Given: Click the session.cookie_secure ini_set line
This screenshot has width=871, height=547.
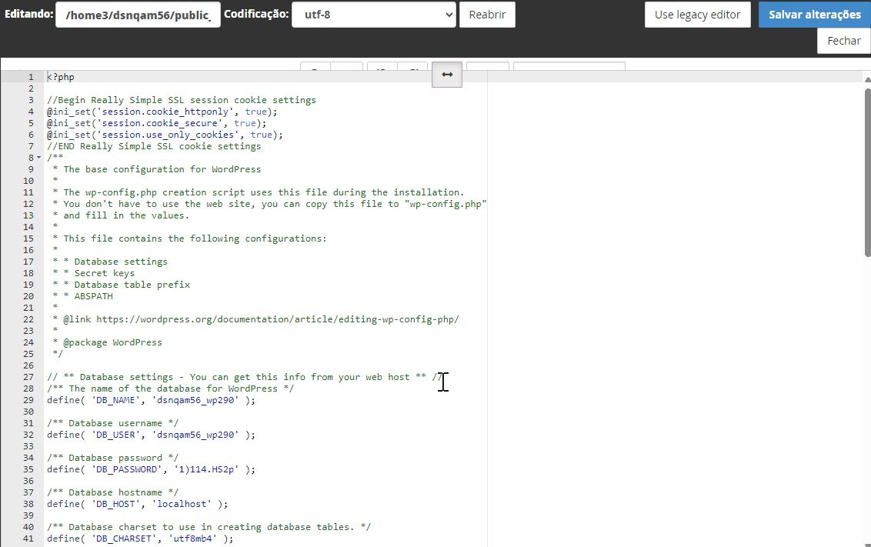Looking at the screenshot, I should pos(157,123).
